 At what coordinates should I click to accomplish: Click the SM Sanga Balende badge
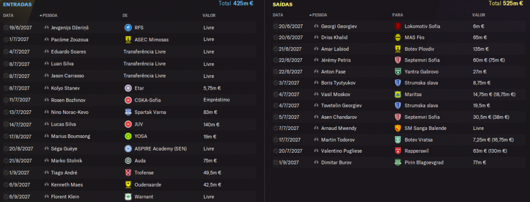(x=397, y=128)
